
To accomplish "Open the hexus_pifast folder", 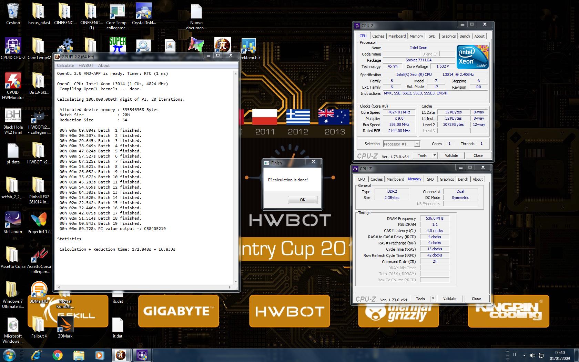I will [39, 14].
